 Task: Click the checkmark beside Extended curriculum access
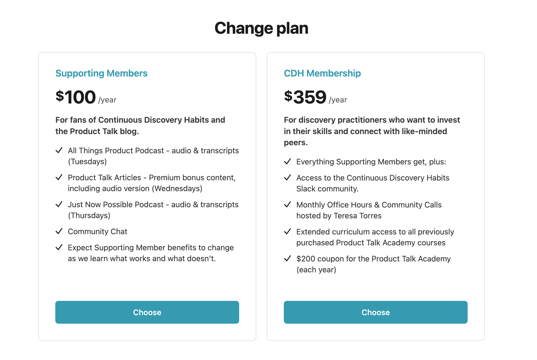288,232
